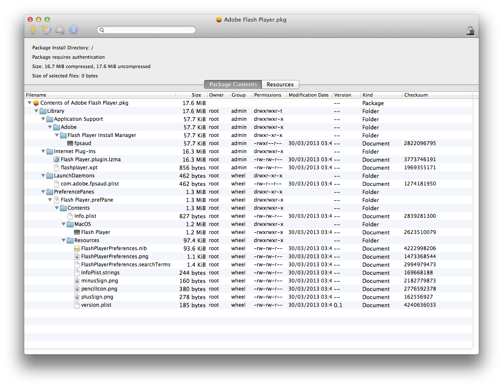Viewport: 503px width, 388px height.
Task: Click the InfoPlist.strings document icon
Action: (77, 273)
